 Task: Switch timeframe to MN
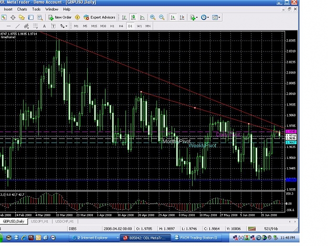tap(148, 26)
